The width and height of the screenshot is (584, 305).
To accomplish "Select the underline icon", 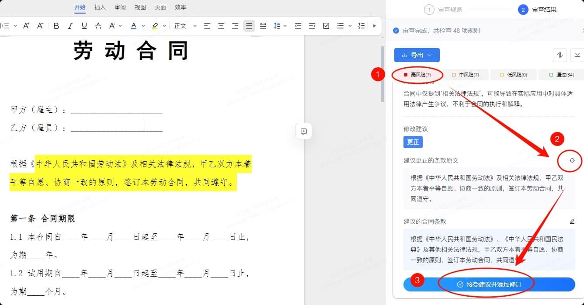I will [83, 26].
